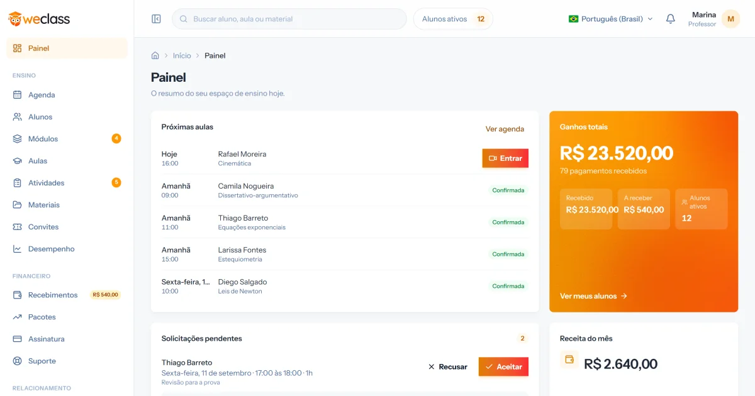The width and height of the screenshot is (755, 396).
Task: Click the Recebimentos wallet icon
Action: (17, 295)
